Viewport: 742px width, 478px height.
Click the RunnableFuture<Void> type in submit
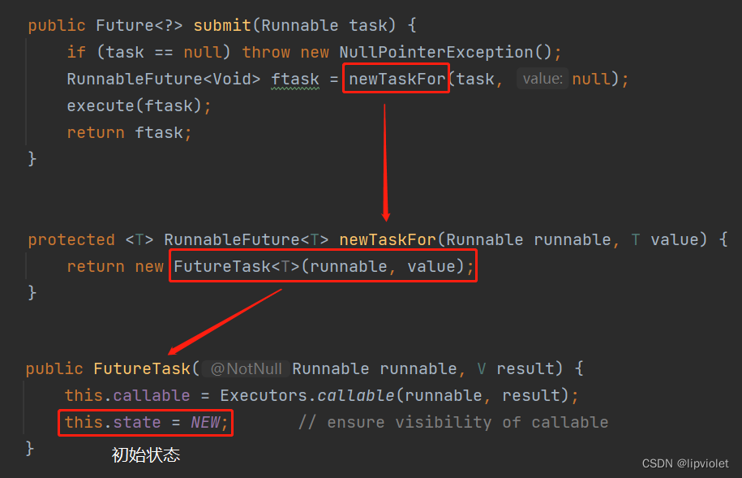(164, 79)
